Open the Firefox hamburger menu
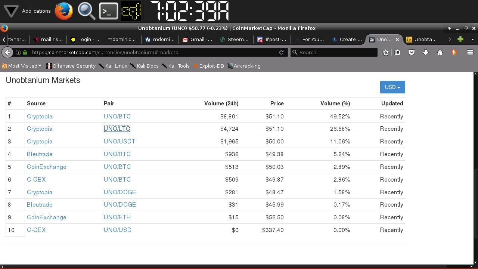Viewport: 478px width, 269px height. click(x=470, y=52)
